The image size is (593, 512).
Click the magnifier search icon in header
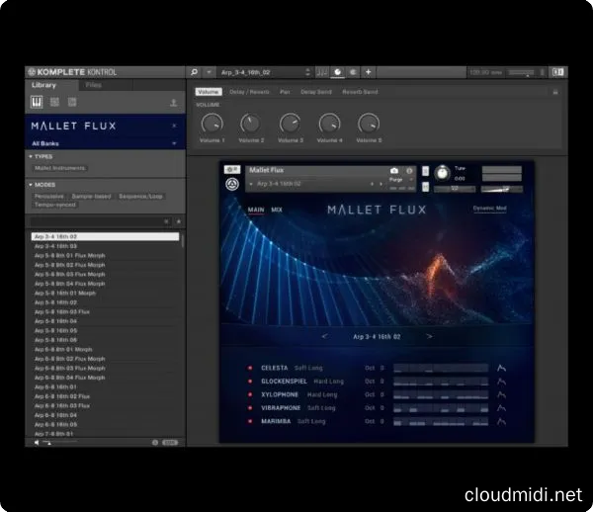click(194, 72)
